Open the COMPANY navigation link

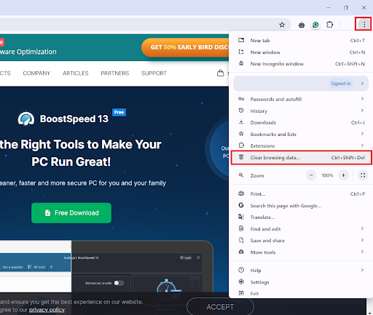point(36,73)
